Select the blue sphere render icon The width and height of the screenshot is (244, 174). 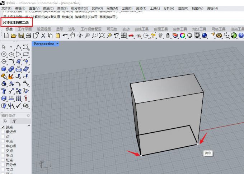coord(204,36)
